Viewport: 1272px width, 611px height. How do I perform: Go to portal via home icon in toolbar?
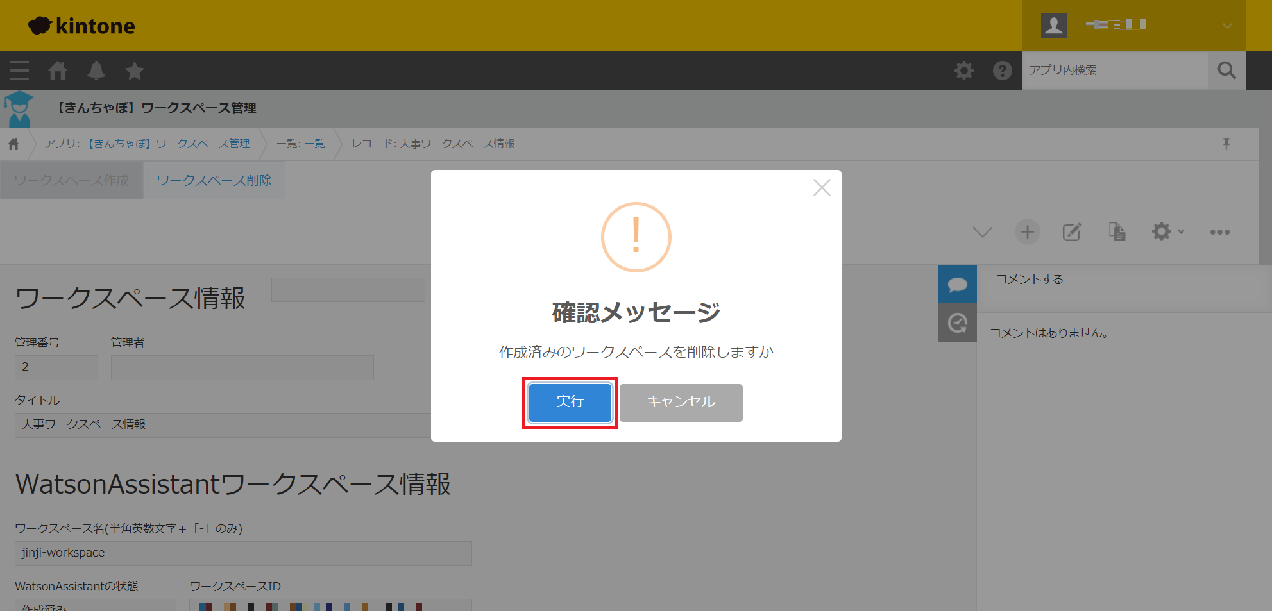coord(58,71)
